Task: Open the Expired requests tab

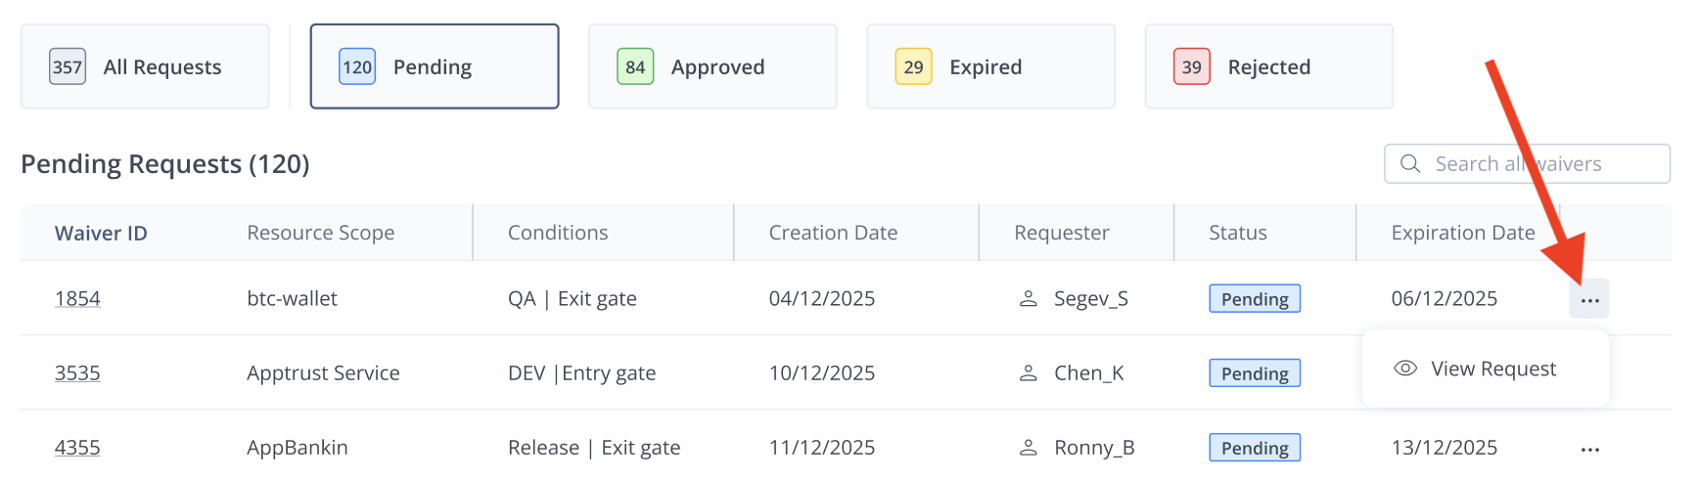Action: [990, 66]
